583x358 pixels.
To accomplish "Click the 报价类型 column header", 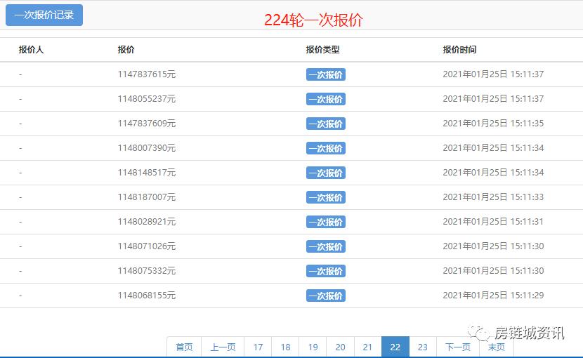I will (322, 49).
